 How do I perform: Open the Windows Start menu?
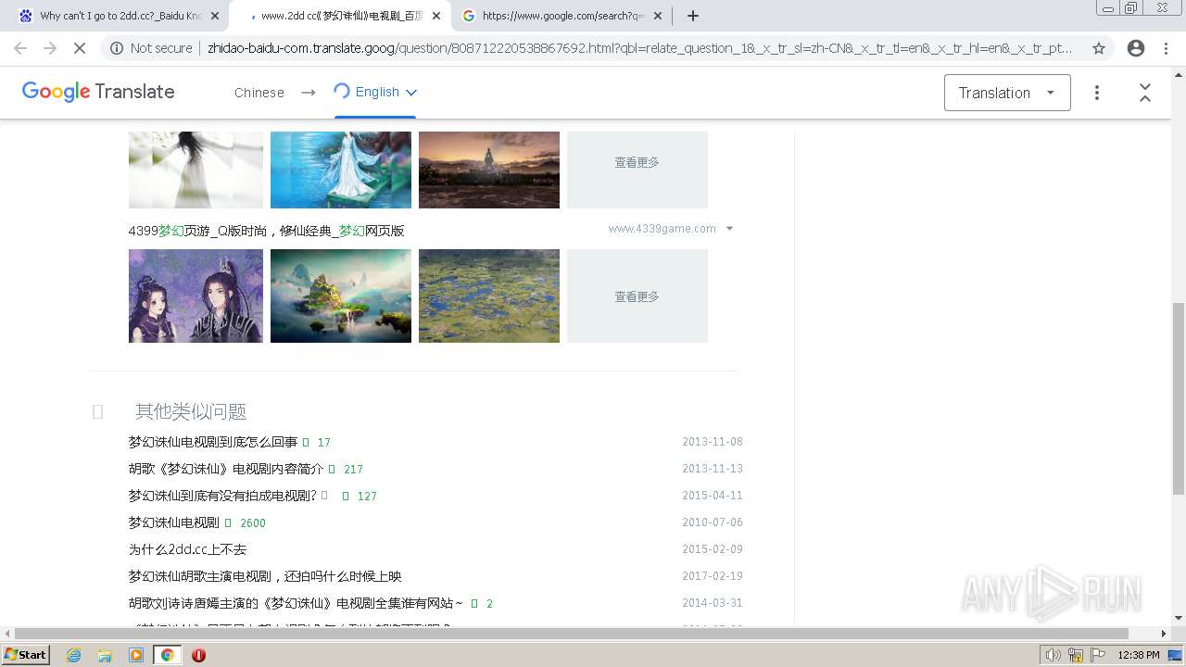pos(26,655)
